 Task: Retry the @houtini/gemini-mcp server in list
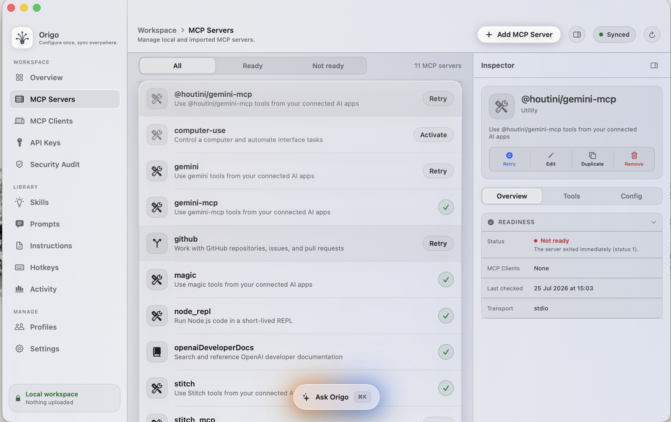tap(438, 99)
